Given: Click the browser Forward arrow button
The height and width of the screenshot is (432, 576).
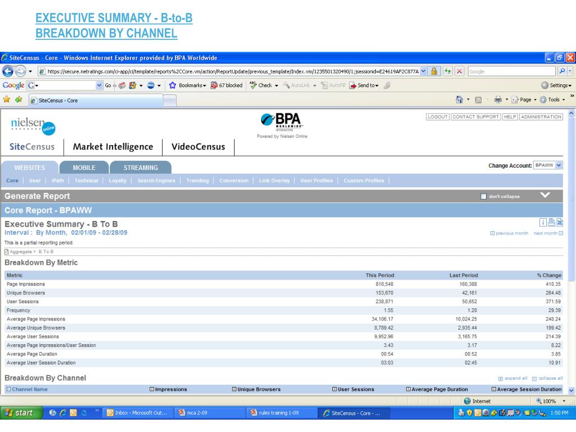Looking at the screenshot, I should point(21,71).
